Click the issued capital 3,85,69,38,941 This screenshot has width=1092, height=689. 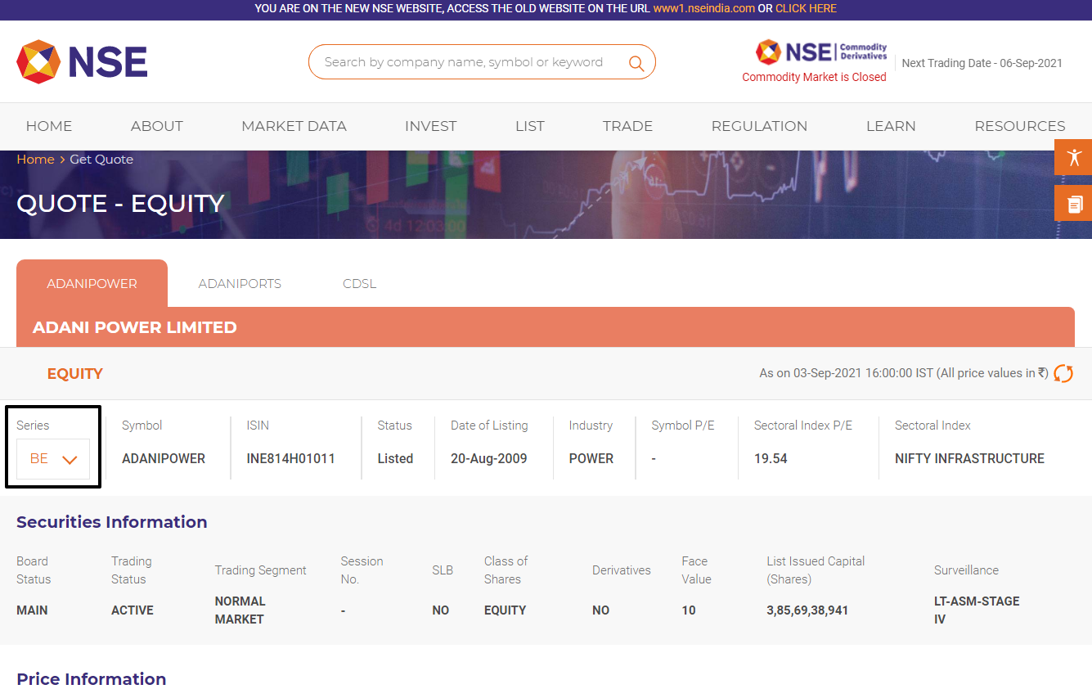point(807,610)
